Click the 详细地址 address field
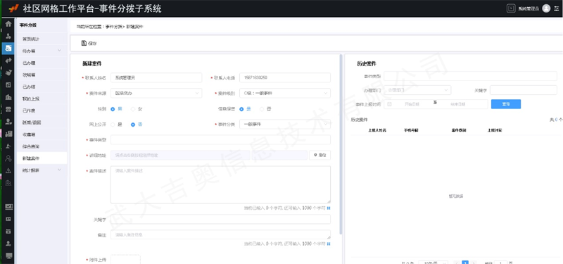 (x=180, y=155)
